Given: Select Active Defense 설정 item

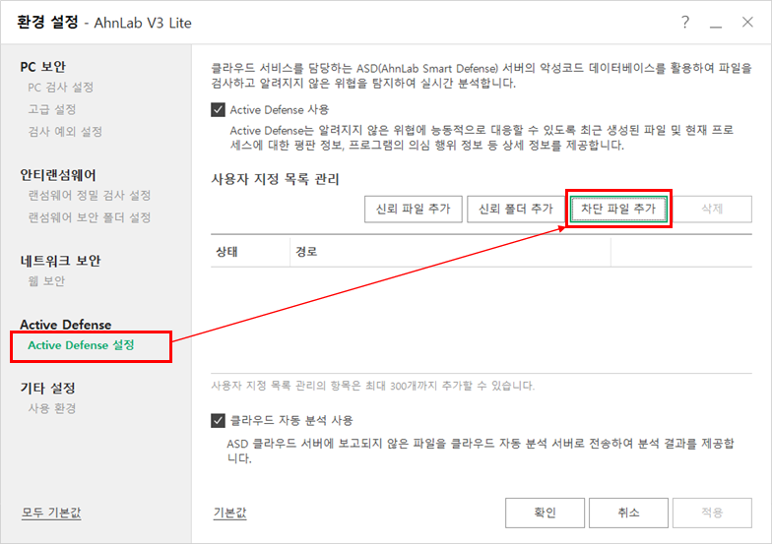Looking at the screenshot, I should [81, 345].
